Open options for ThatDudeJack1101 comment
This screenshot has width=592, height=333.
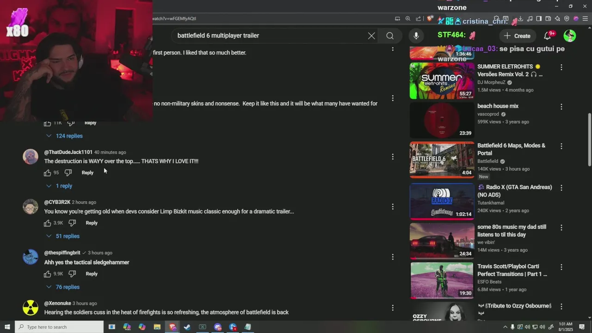pos(393,157)
